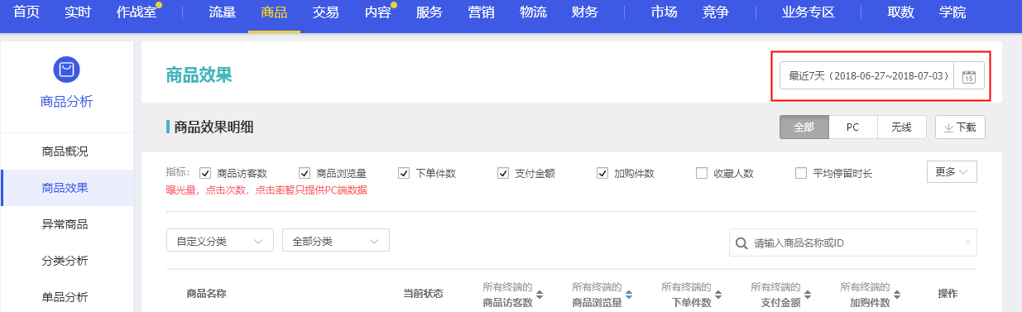Select 商品 top navigation tab
Viewport: 1022px width, 312px height.
click(x=274, y=12)
